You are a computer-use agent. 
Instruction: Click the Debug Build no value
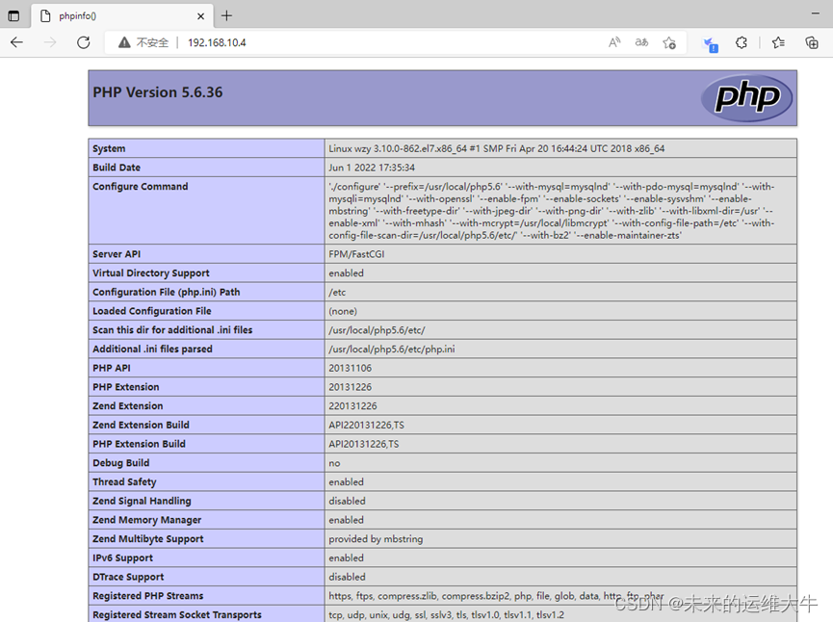334,463
